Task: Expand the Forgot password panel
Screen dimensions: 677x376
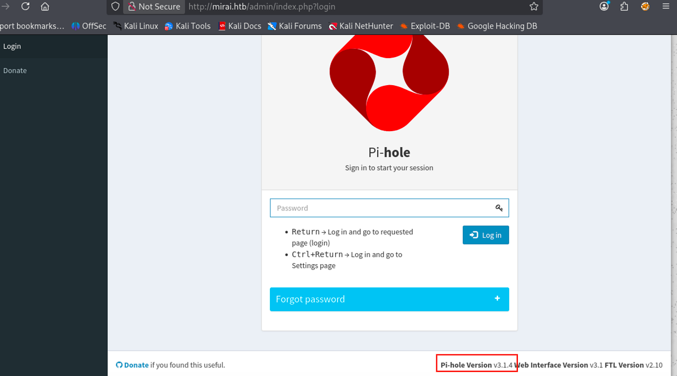Action: pyautogui.click(x=389, y=299)
